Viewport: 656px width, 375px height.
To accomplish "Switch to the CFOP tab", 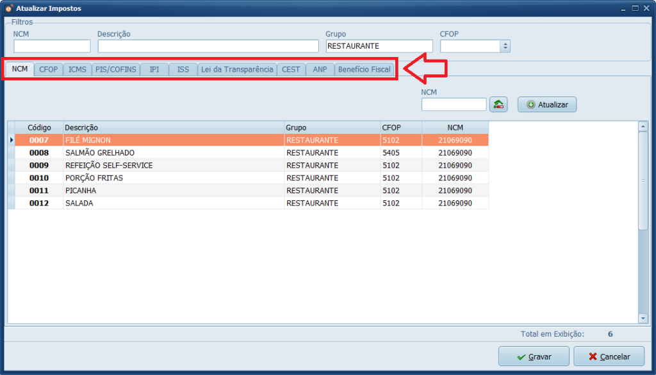I will (x=48, y=69).
